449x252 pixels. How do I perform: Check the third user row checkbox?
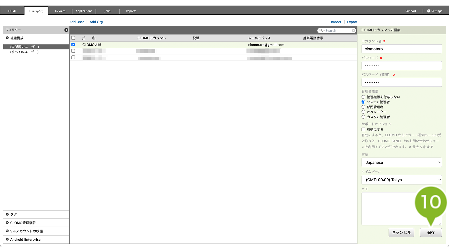pyautogui.click(x=73, y=57)
